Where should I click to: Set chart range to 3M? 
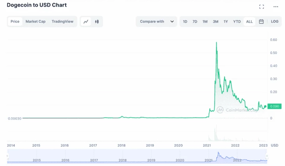(x=216, y=21)
